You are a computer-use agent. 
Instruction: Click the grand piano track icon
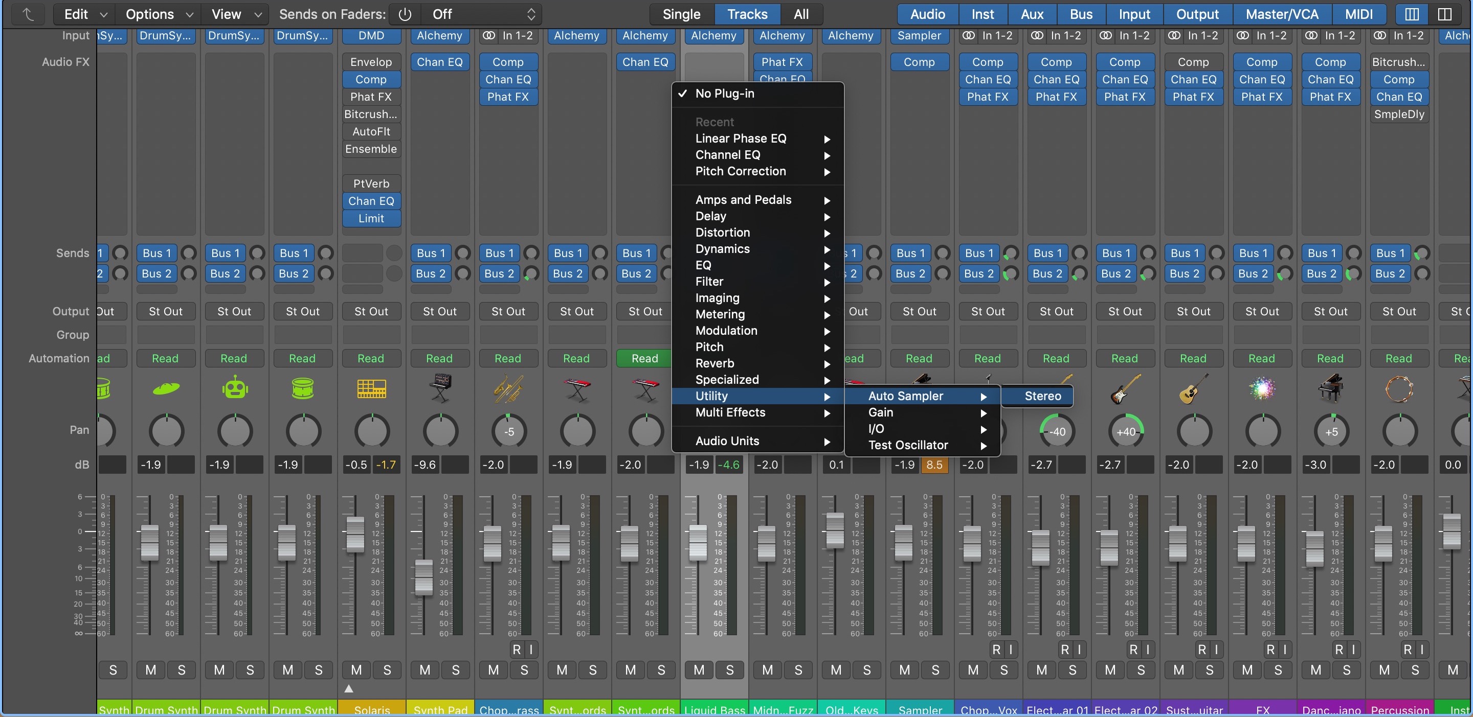pos(1331,388)
